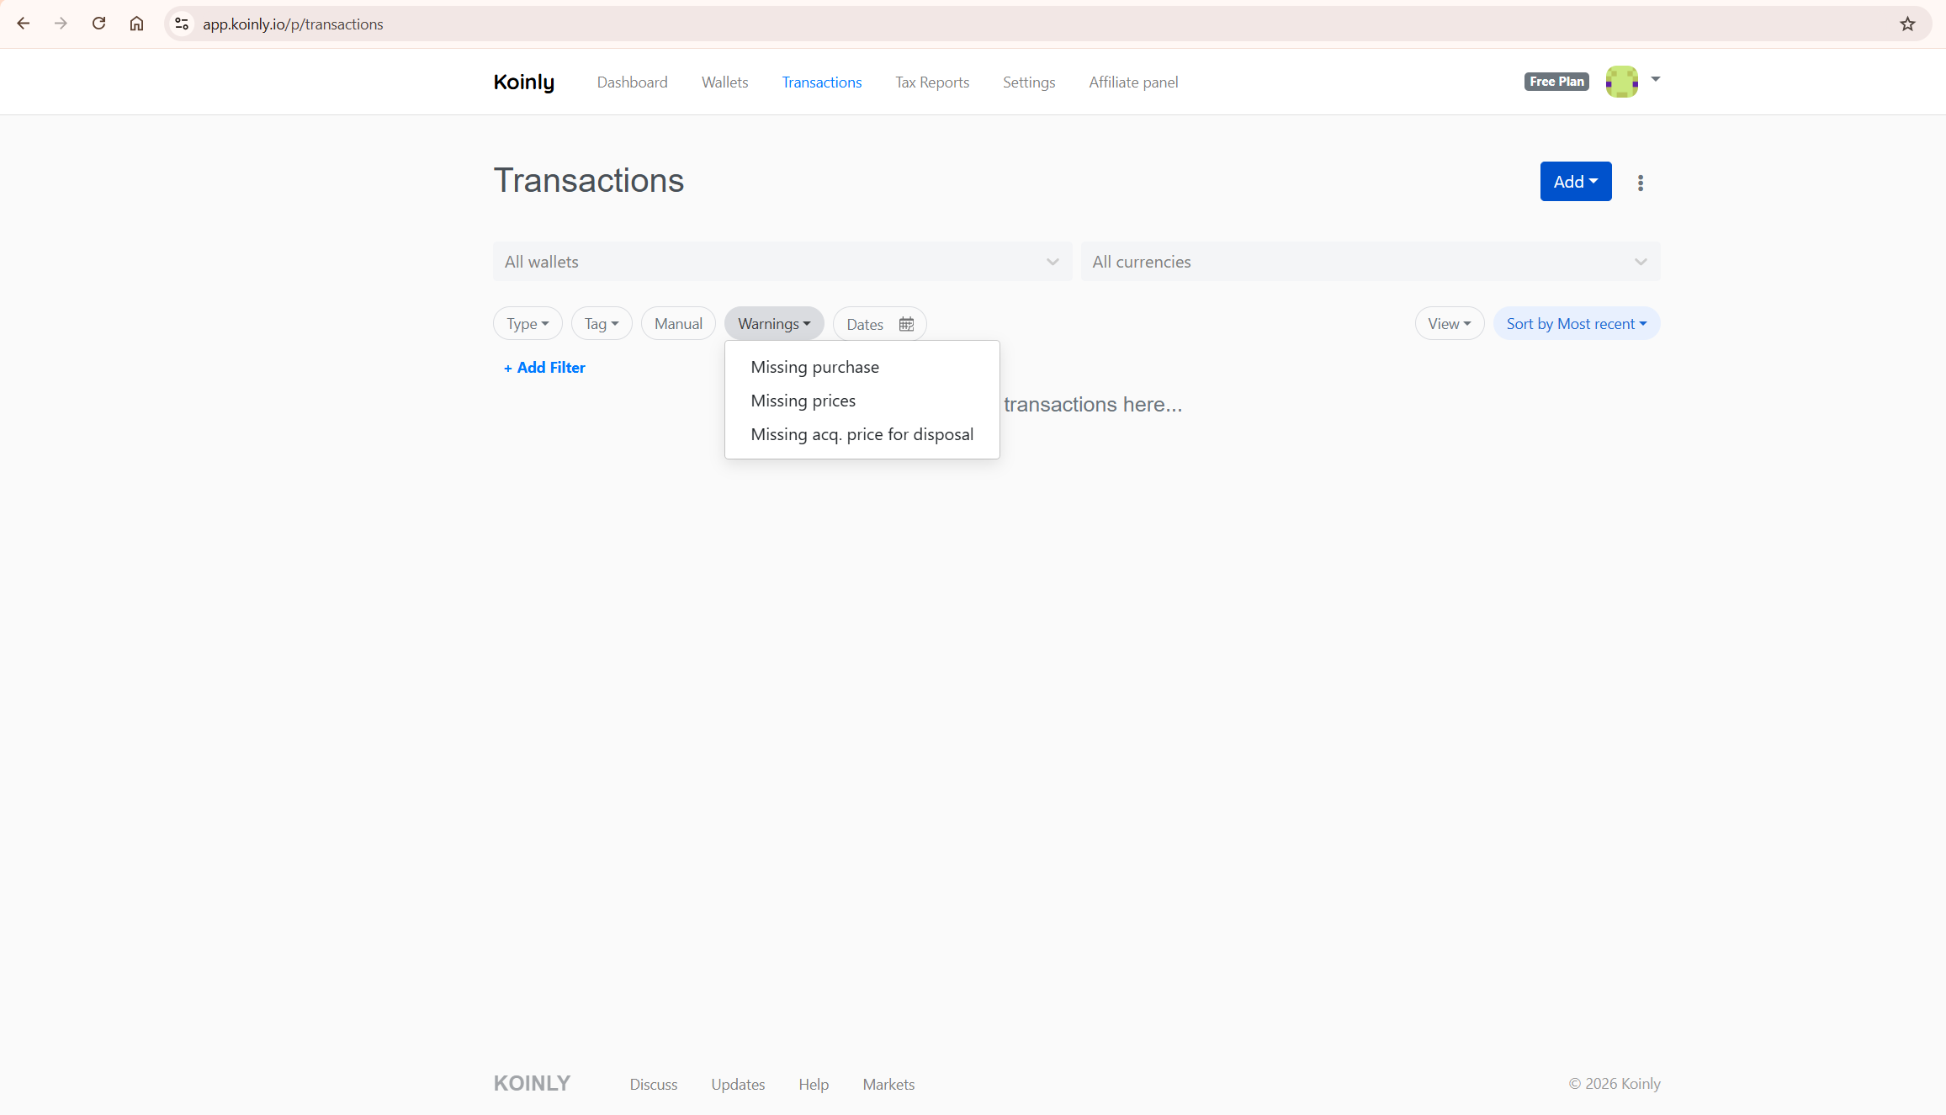Go back using the browser back arrow

pyautogui.click(x=23, y=24)
